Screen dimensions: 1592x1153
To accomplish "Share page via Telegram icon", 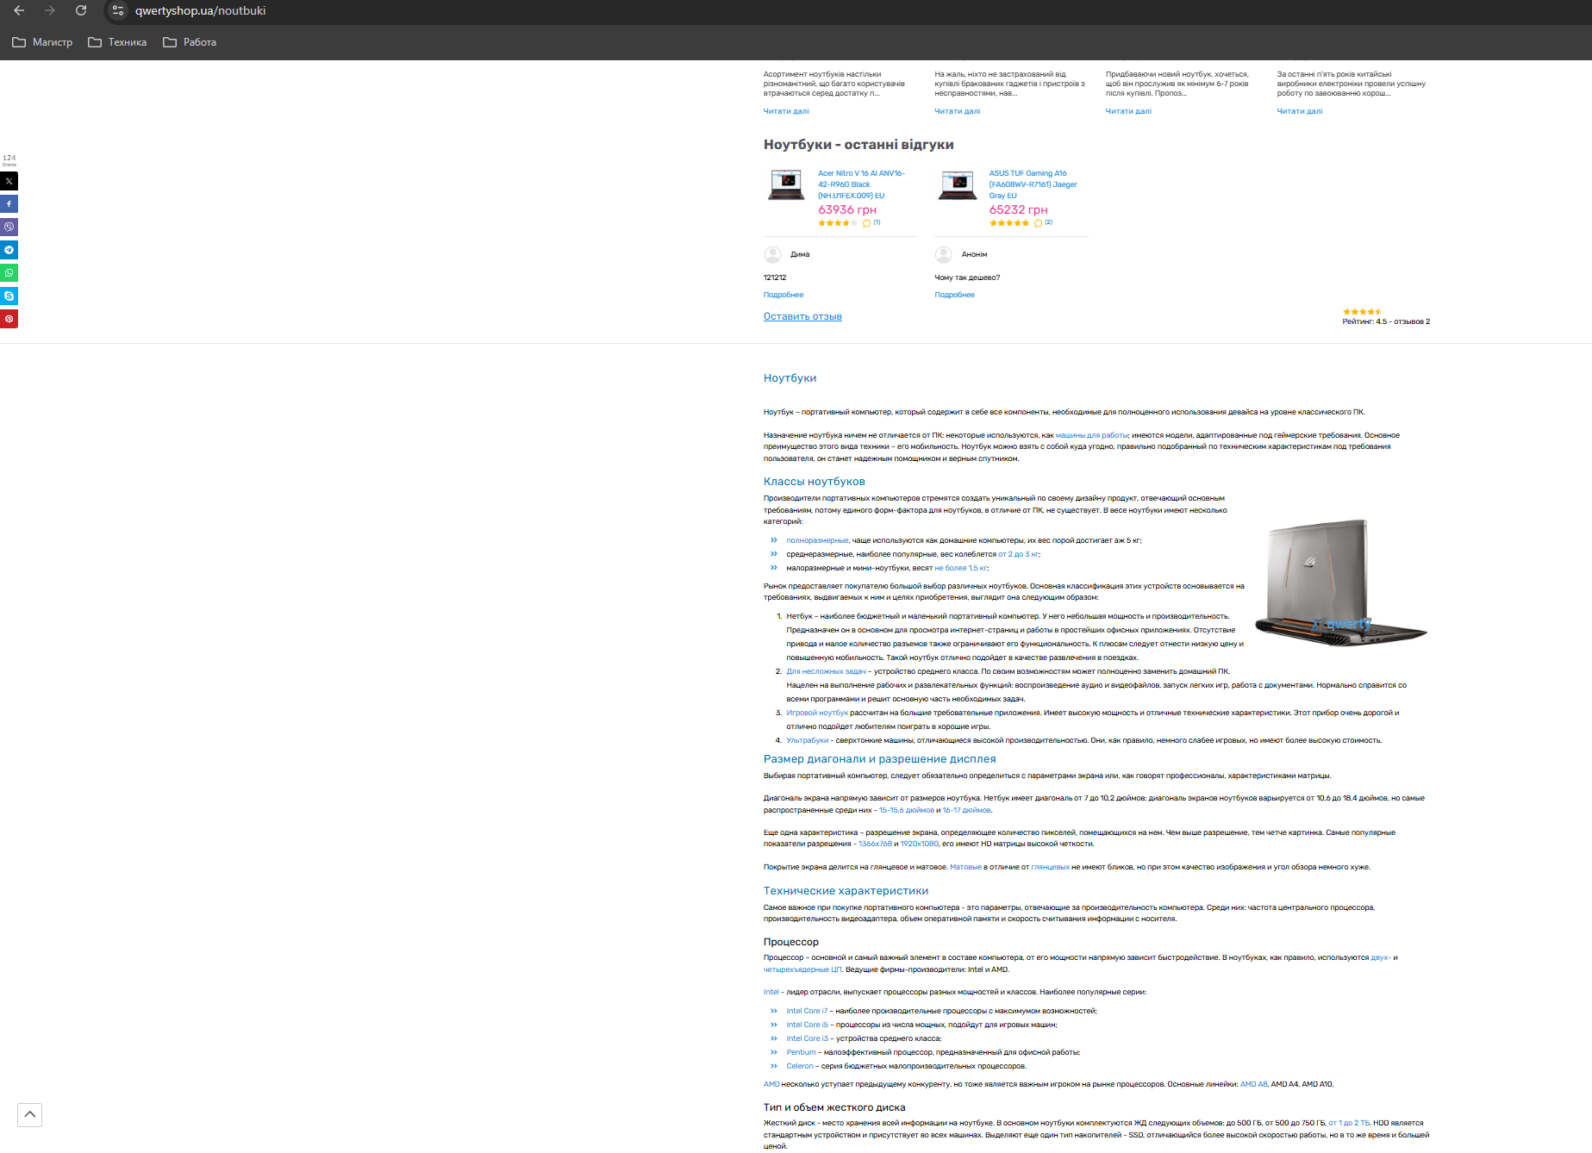I will (9, 250).
